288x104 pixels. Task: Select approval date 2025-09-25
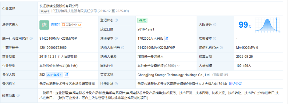[245, 57]
